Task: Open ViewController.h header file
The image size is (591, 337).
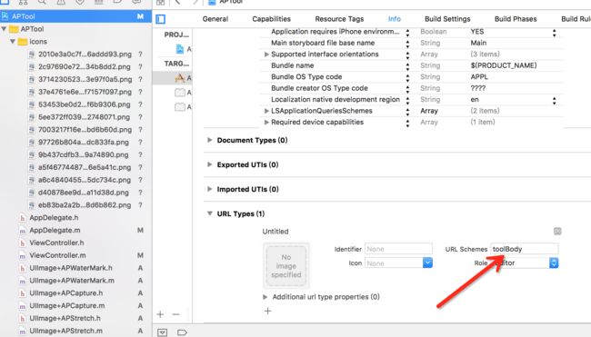Action: click(56, 243)
